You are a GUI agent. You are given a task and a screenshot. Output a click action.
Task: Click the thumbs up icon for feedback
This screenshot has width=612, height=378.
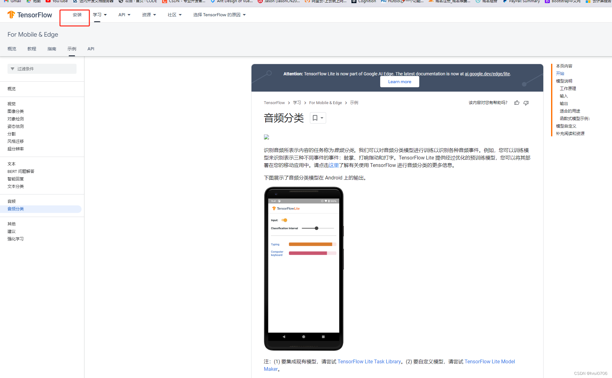517,103
